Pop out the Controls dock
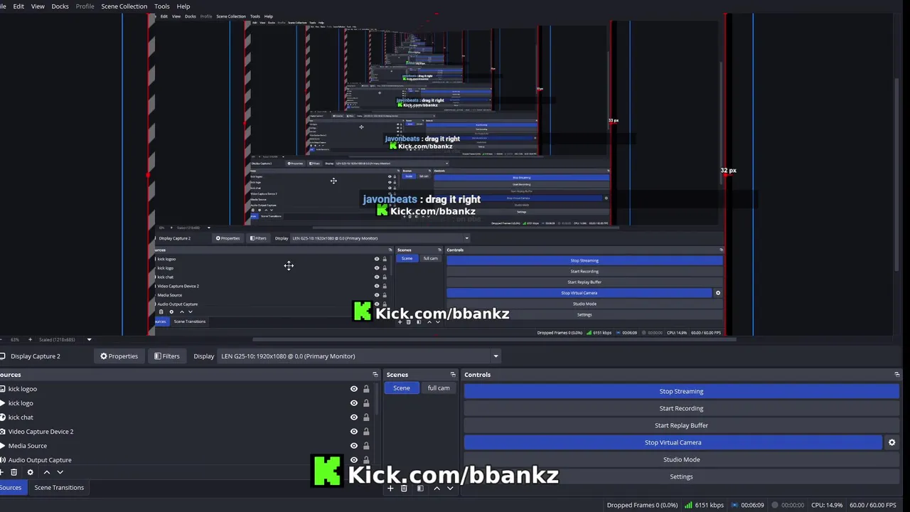The width and height of the screenshot is (910, 512). pyautogui.click(x=897, y=375)
